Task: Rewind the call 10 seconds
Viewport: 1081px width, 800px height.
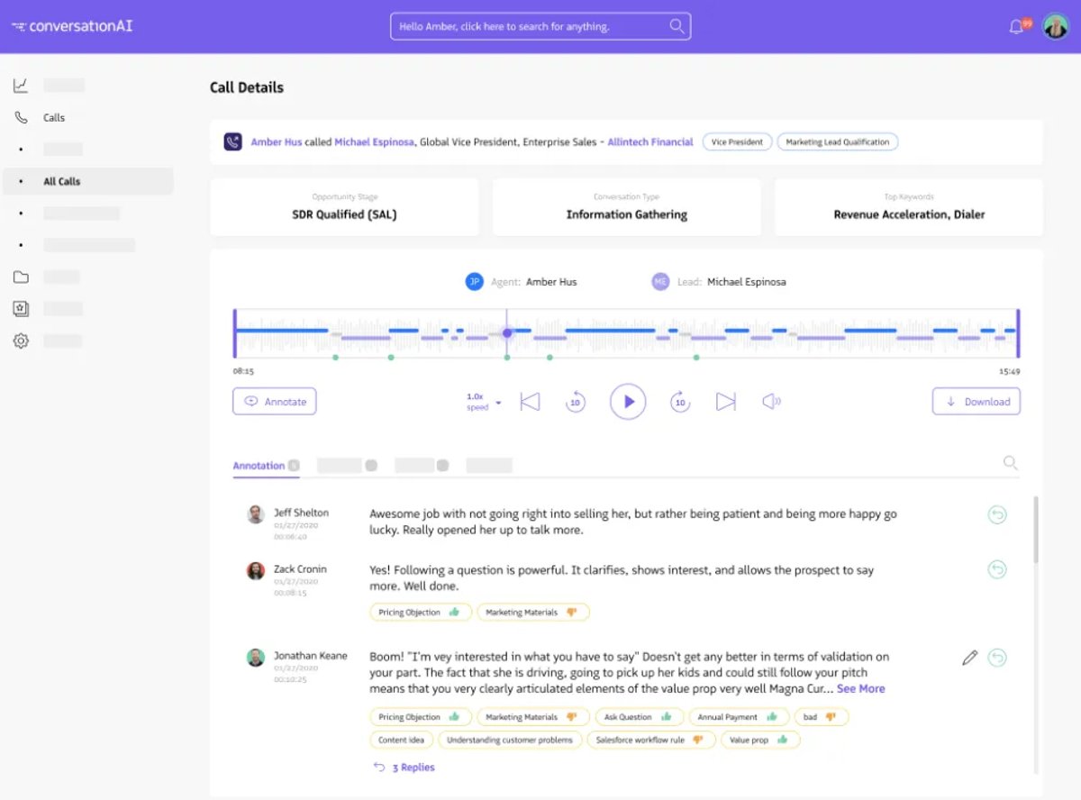Action: (575, 402)
